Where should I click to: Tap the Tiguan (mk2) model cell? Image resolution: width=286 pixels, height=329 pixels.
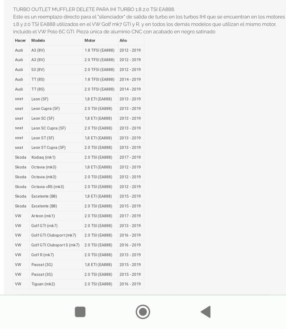[43, 284]
